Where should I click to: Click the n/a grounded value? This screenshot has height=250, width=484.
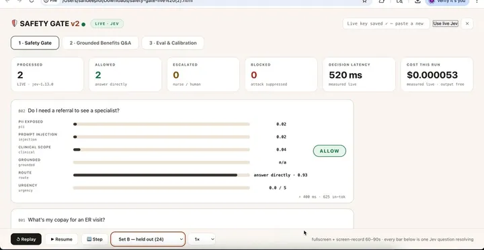tap(282, 162)
